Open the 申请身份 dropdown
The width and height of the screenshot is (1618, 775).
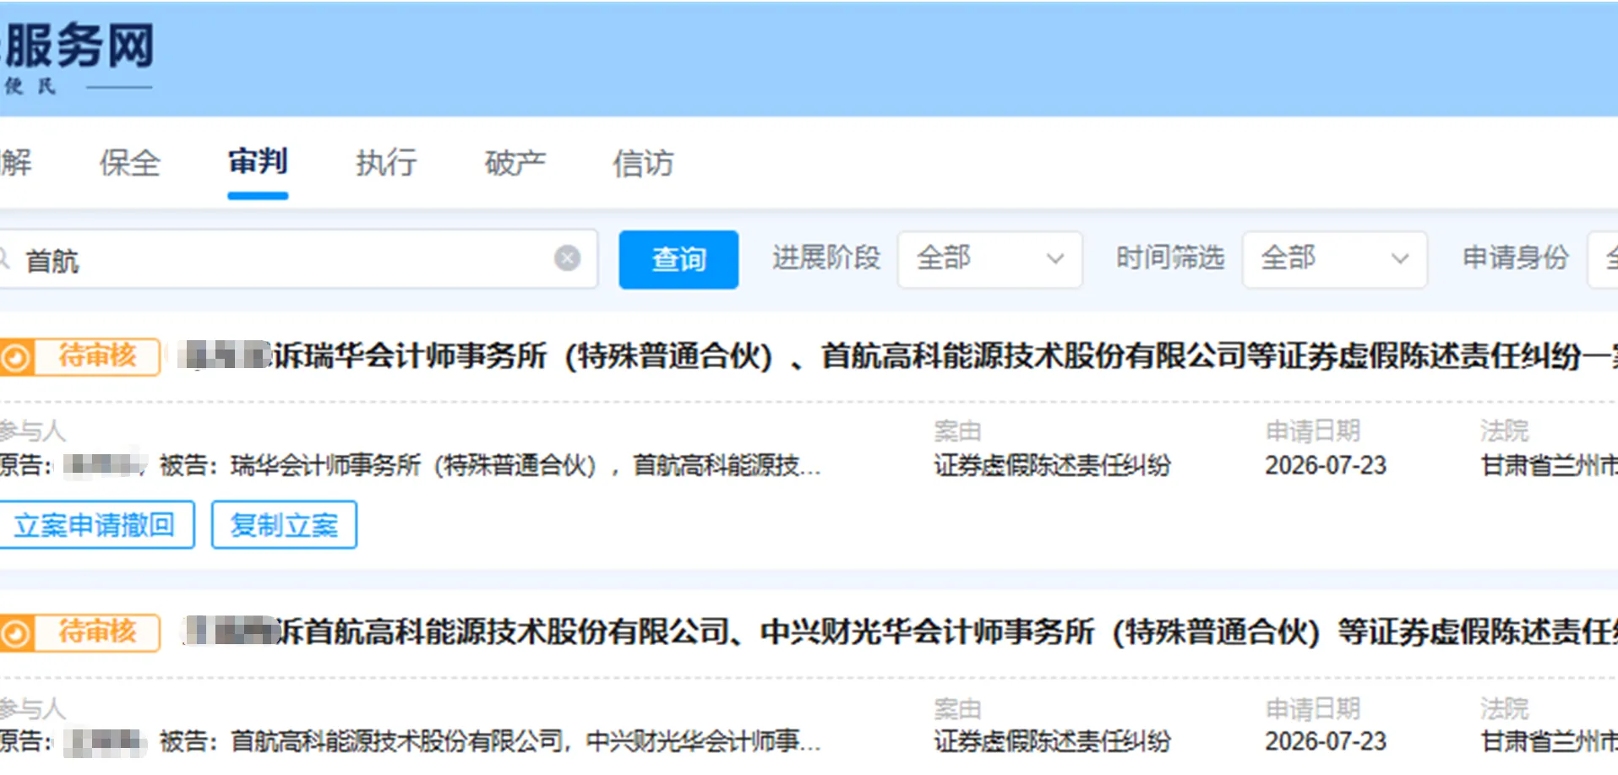pos(1603,259)
